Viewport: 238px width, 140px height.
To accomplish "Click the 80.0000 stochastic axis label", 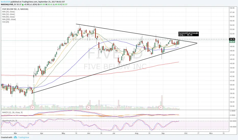I will click(233, 121).
